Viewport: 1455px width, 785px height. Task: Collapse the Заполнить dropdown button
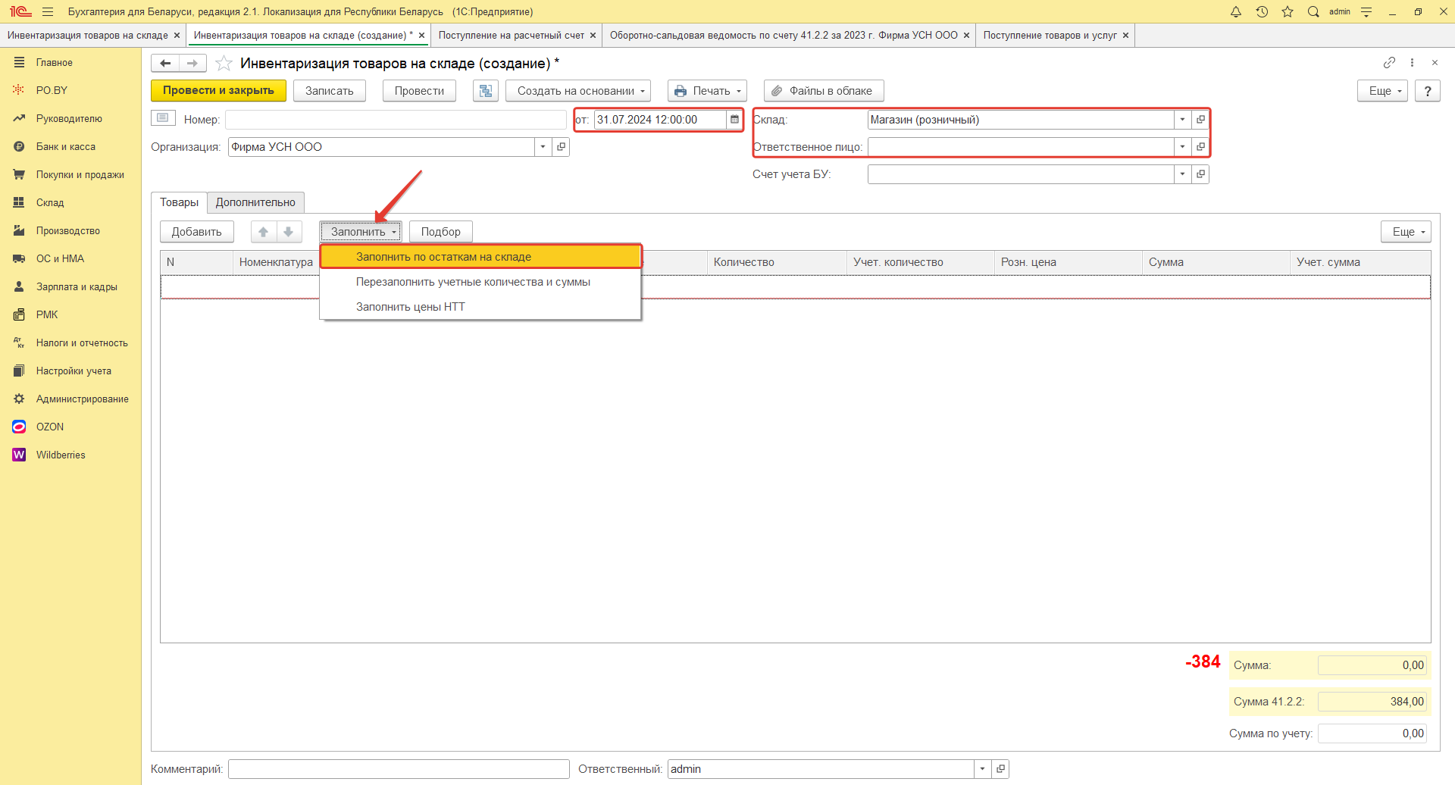pyautogui.click(x=361, y=232)
